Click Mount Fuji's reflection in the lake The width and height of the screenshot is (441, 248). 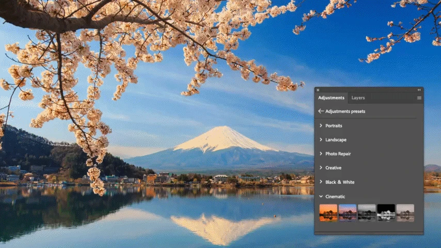tap(222, 227)
